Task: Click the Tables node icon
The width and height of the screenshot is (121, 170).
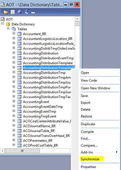Action: [x=14, y=29]
